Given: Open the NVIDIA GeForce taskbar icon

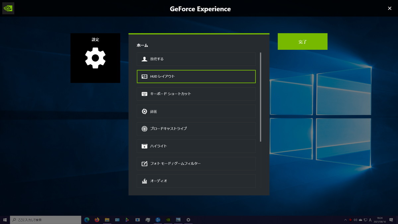Looking at the screenshot, I should pos(168,220).
